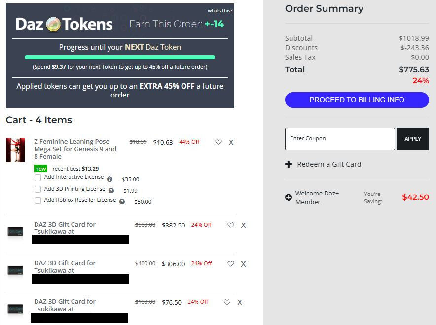Proceed to Billing Info
Viewport: 436px width, 325px height.
pyautogui.click(x=357, y=100)
